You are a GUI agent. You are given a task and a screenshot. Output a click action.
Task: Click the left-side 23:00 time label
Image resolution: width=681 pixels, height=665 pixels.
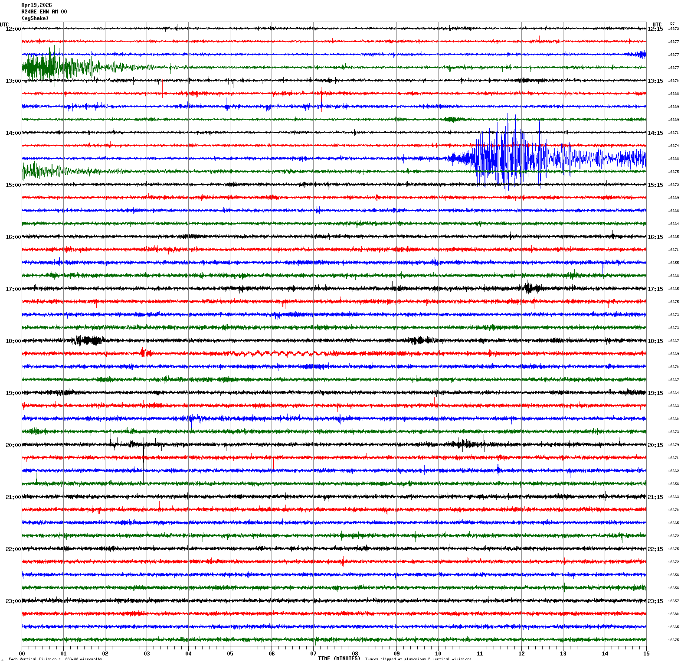click(x=13, y=601)
